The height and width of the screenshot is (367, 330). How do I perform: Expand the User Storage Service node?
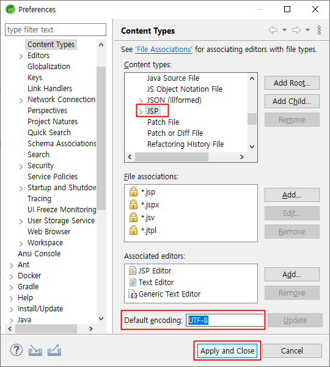pyautogui.click(x=21, y=221)
